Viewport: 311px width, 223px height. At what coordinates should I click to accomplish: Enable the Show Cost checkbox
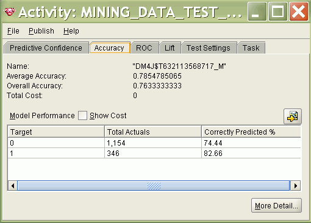(82, 116)
